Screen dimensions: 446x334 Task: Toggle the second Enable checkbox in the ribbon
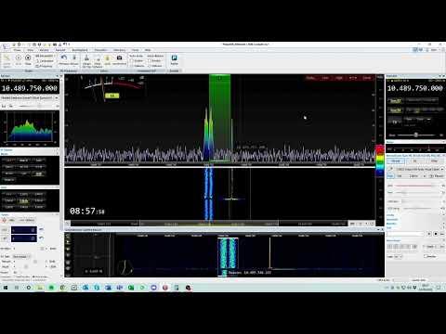coord(149,61)
